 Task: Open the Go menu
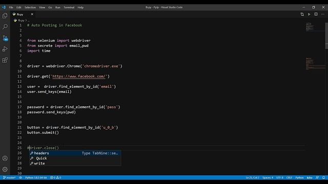pyautogui.click(x=50, y=7)
